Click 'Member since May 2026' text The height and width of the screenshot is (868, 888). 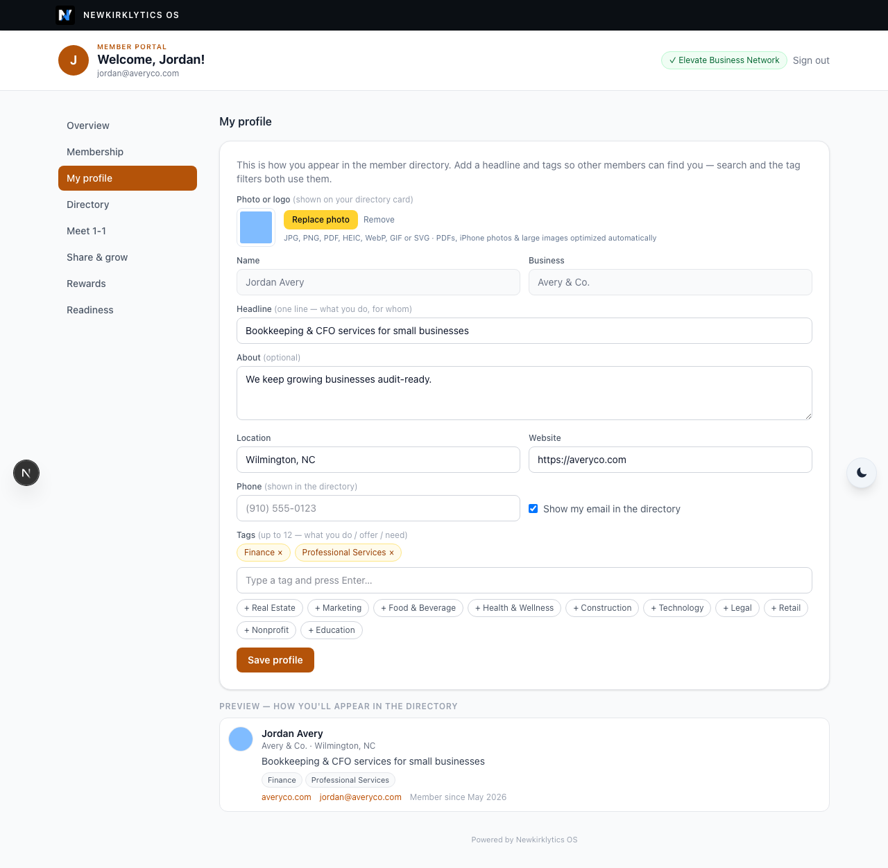(458, 797)
